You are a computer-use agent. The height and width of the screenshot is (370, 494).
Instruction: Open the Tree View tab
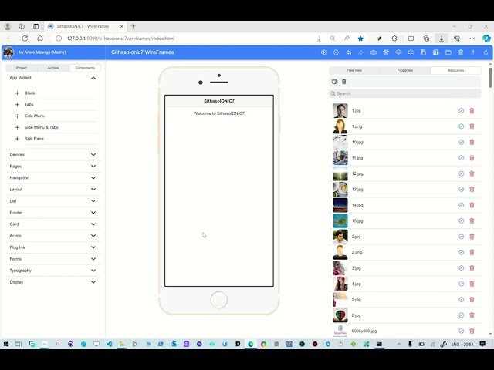click(x=354, y=70)
